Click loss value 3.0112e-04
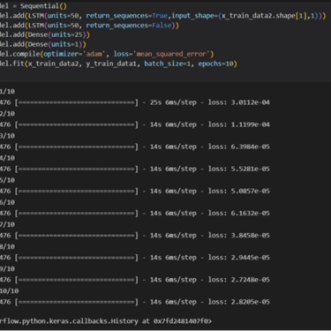The width and height of the screenshot is (331, 331). pos(251,102)
